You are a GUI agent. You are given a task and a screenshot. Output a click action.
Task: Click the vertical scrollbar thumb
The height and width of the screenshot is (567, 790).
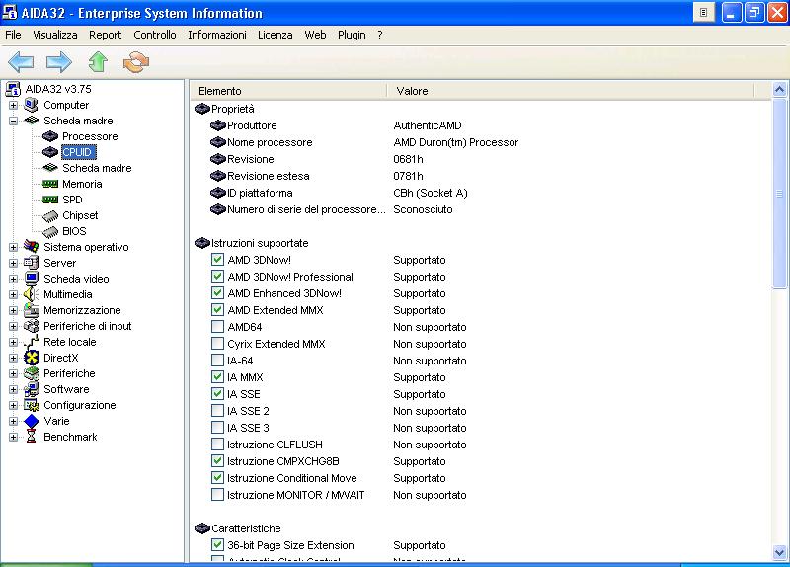(779, 194)
